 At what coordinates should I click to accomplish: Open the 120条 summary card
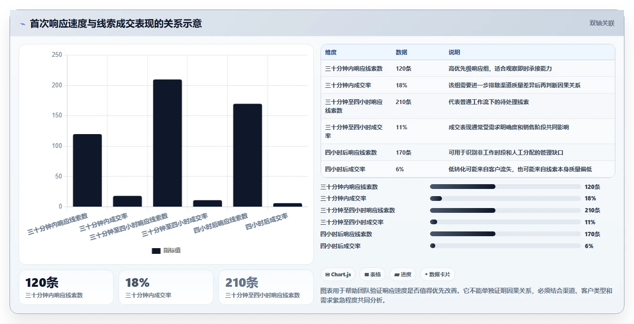66,287
